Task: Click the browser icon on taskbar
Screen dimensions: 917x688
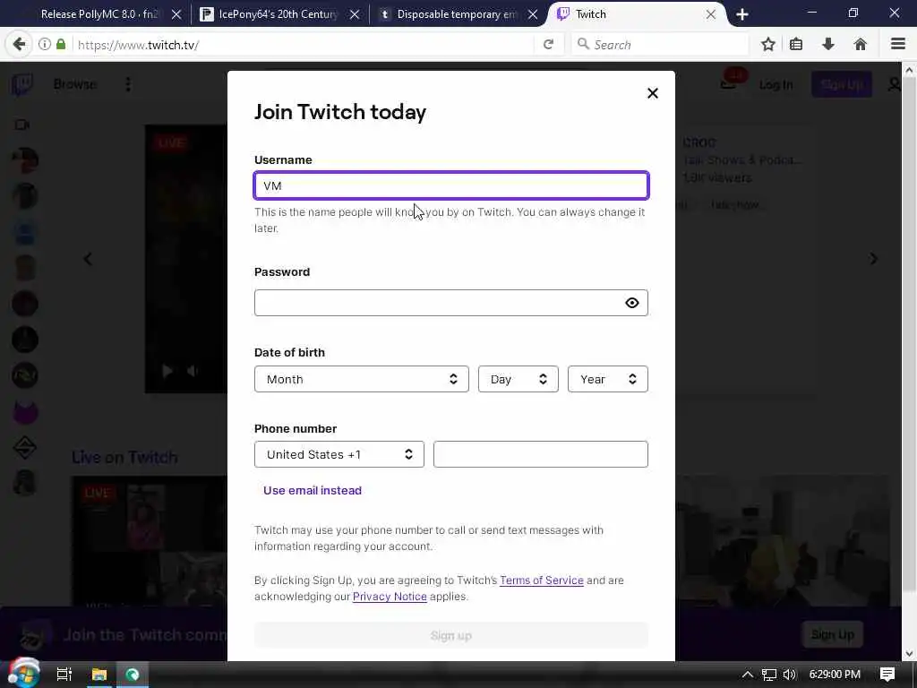Action: pos(133,675)
